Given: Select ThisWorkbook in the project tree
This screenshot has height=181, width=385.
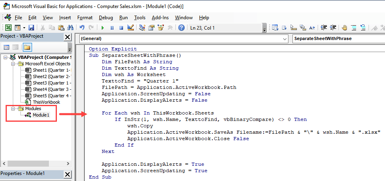Looking at the screenshot, I should pos(46,102).
